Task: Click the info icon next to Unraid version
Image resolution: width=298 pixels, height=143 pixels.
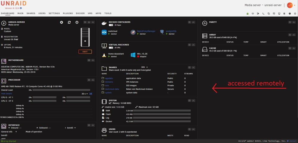Action: [21, 8]
